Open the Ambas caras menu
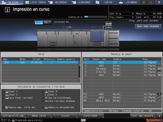Image resolution: width=163 pixels, height=122 pixels. coord(39,116)
